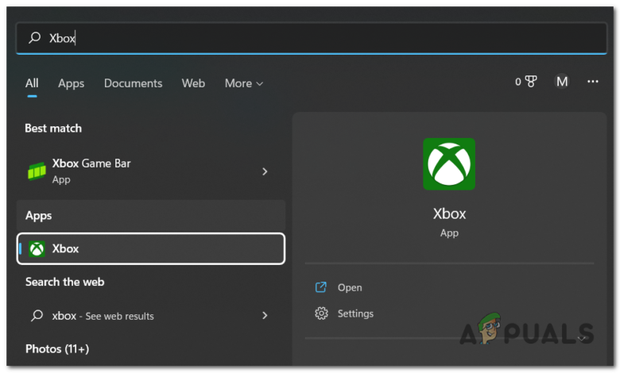Click the Xbox Game Bar app icon

[x=37, y=171]
